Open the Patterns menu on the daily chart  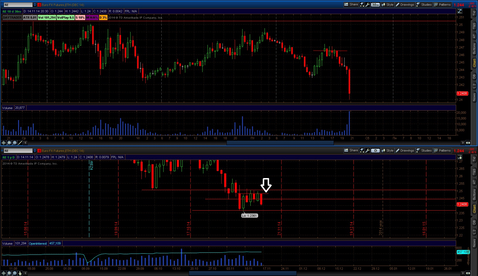[x=443, y=150]
